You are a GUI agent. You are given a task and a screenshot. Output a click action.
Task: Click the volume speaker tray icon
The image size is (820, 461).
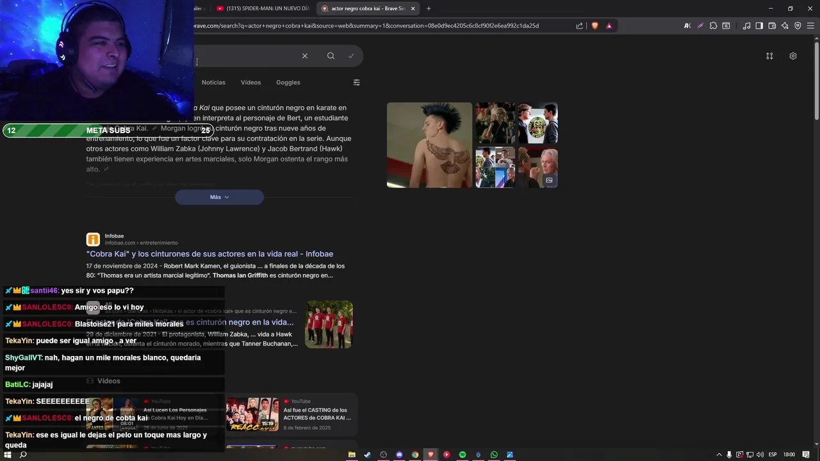coord(760,455)
